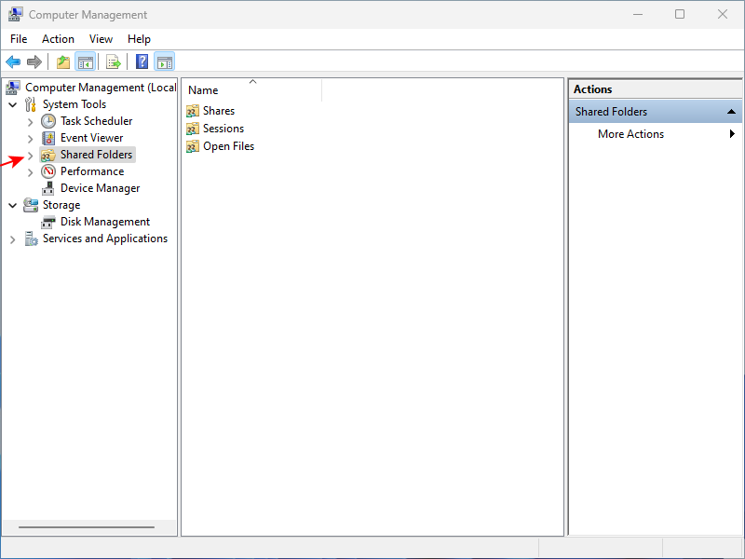This screenshot has height=559, width=745.
Task: Click the System Tools wrench icon
Action: 31,104
